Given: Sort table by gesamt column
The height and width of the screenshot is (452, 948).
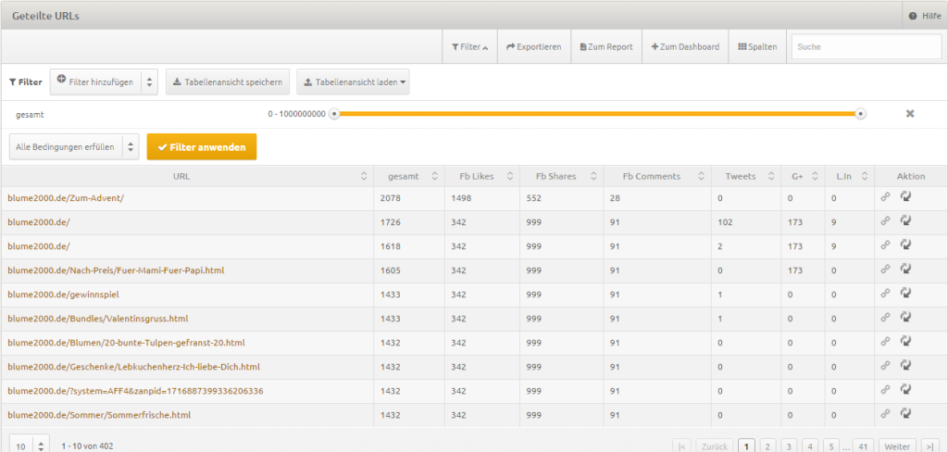Looking at the screenshot, I should [x=408, y=176].
